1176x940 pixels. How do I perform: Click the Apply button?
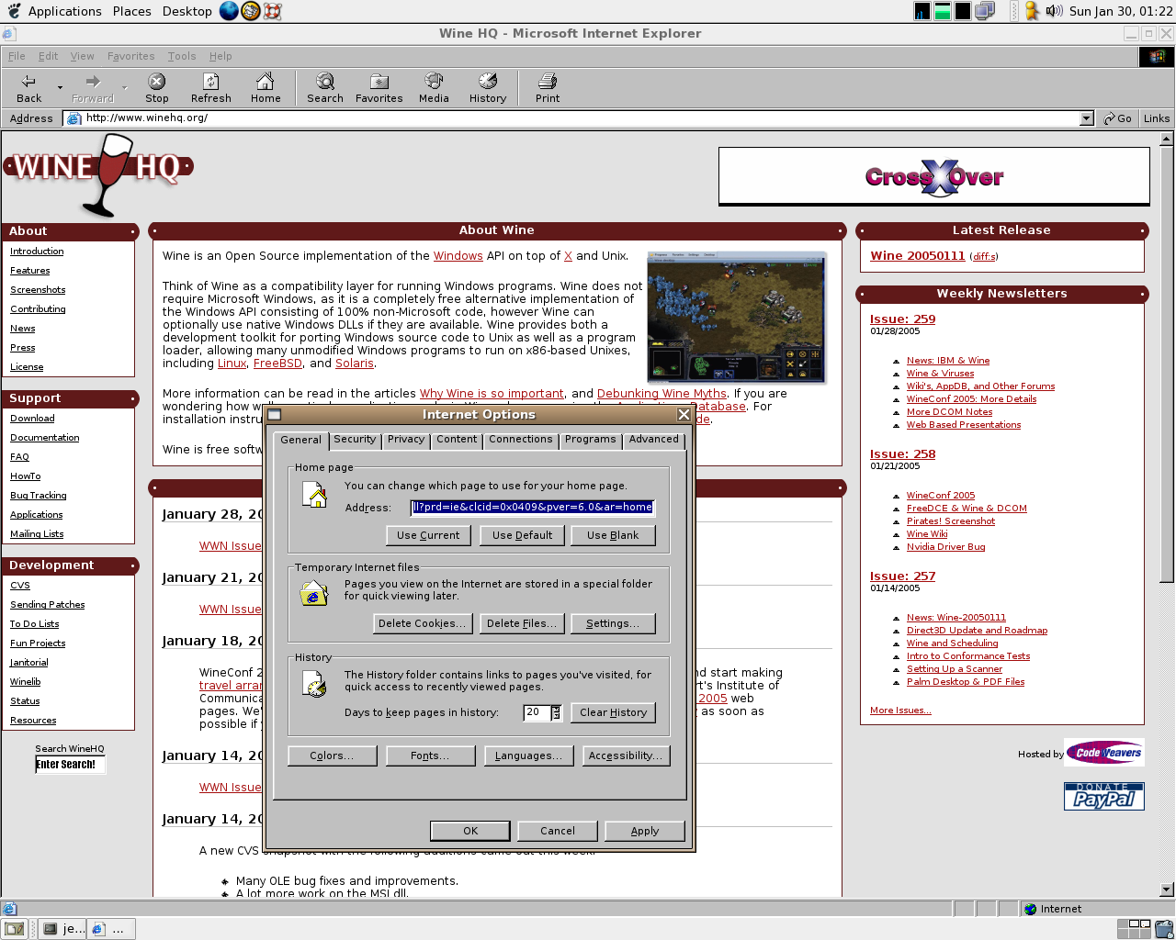[645, 831]
